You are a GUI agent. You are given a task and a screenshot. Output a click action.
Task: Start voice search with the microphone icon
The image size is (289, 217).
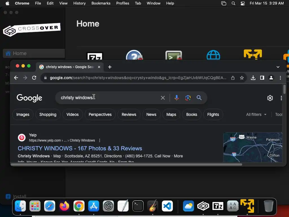[x=177, y=97]
